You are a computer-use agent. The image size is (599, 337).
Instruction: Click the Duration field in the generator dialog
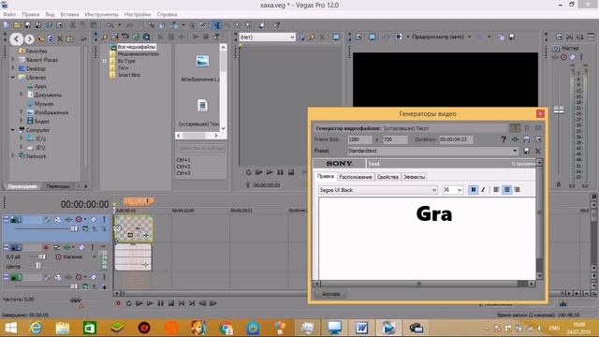(x=456, y=139)
